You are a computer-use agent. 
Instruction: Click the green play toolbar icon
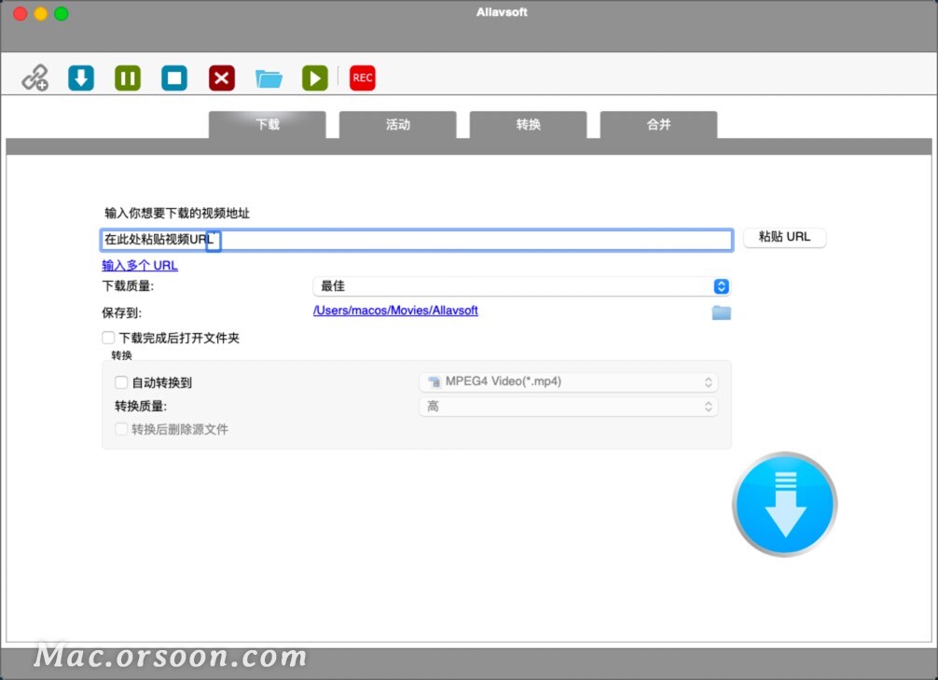point(314,77)
